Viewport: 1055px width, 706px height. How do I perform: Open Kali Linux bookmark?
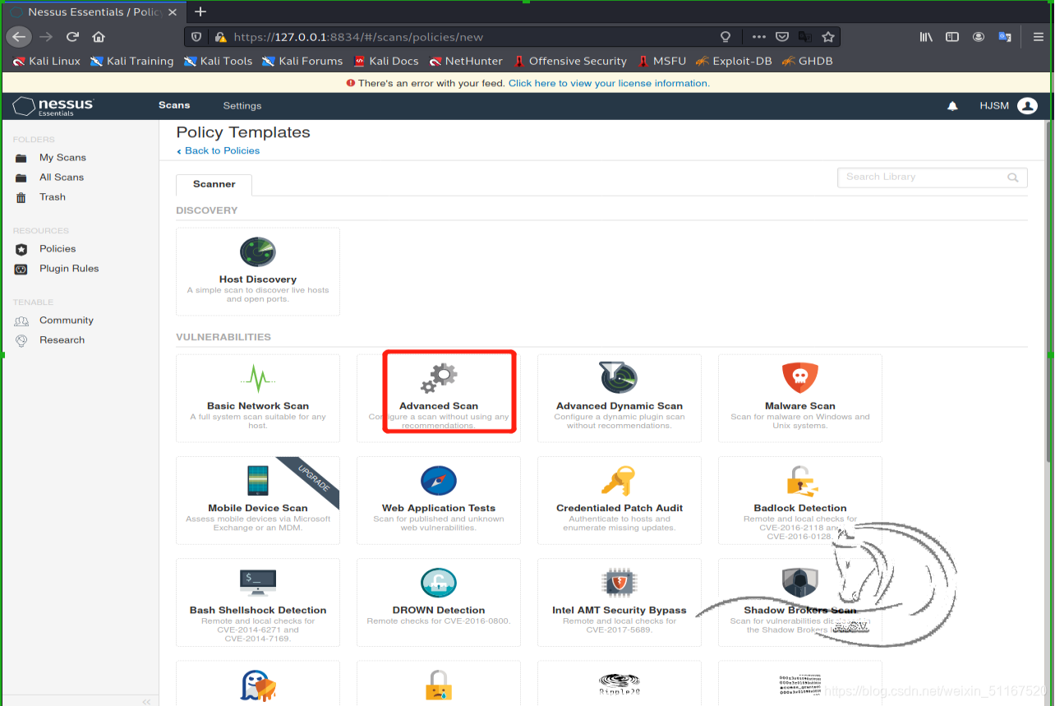[x=47, y=61]
